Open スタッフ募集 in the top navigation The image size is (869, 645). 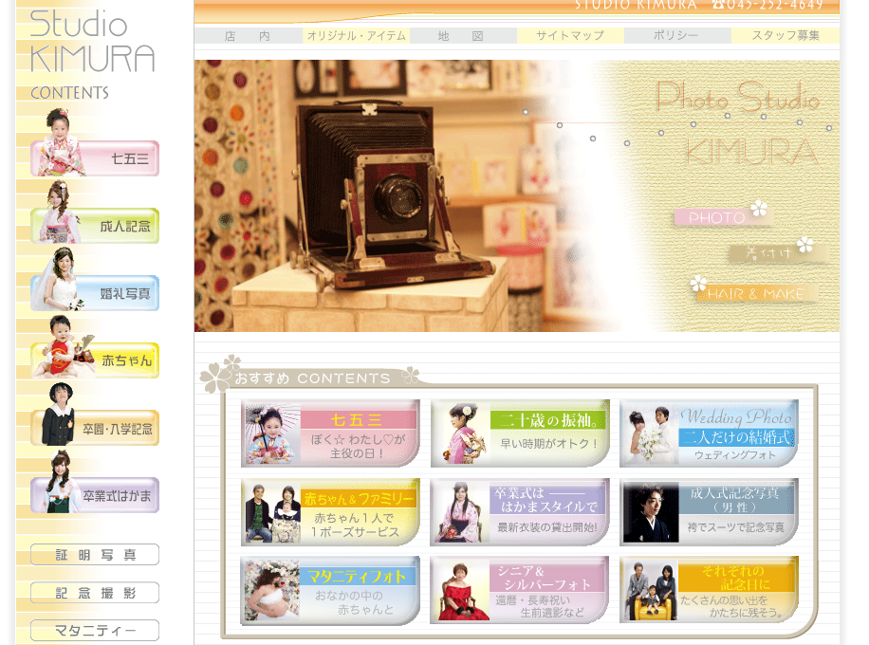[786, 36]
